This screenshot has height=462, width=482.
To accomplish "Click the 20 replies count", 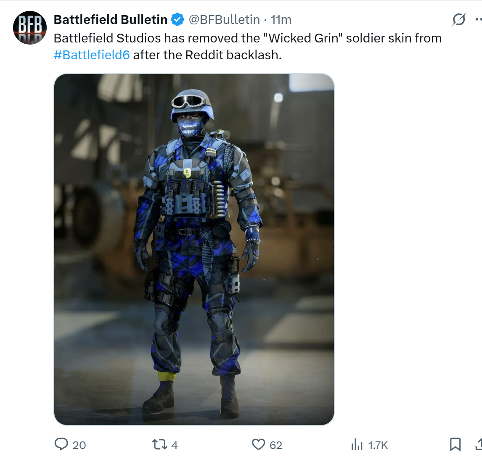I will coord(79,445).
